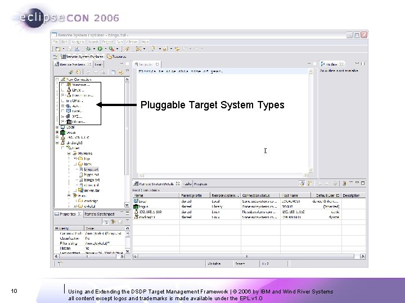405x303 pixels.
Task: Open the Navigate menu
Action: [x=78, y=42]
